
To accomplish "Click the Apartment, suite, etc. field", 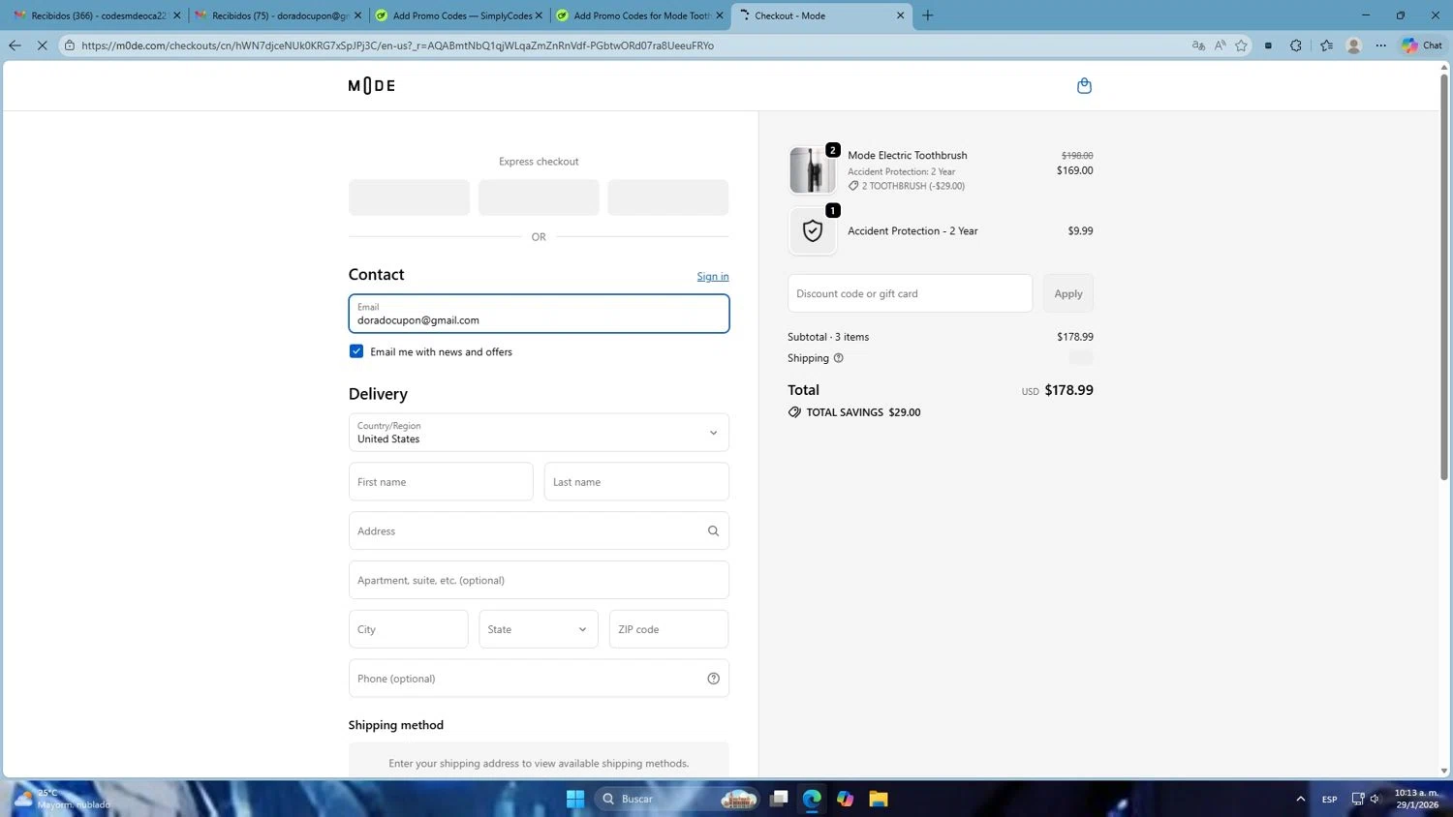I will click(x=539, y=580).
